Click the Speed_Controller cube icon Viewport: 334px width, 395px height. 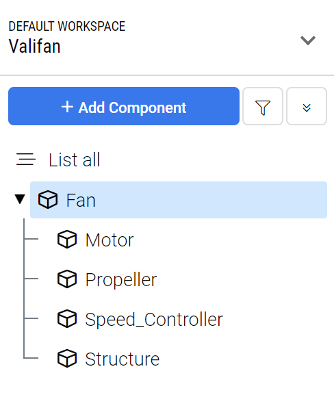tap(67, 319)
